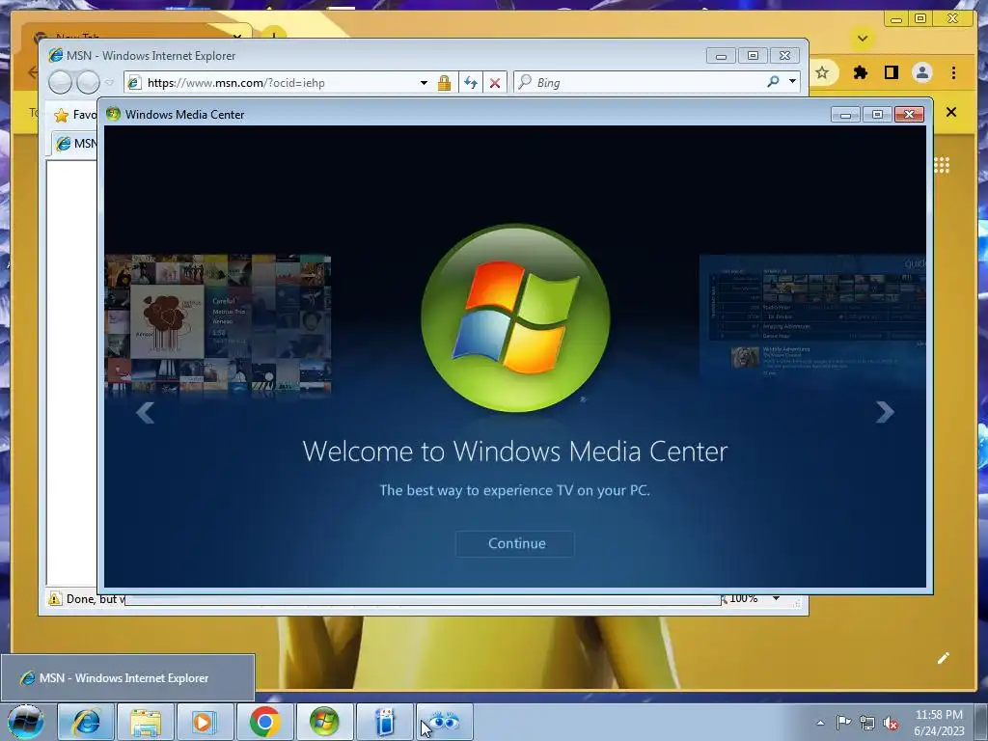Select the MSN tab in Internet Explorer

[75, 144]
